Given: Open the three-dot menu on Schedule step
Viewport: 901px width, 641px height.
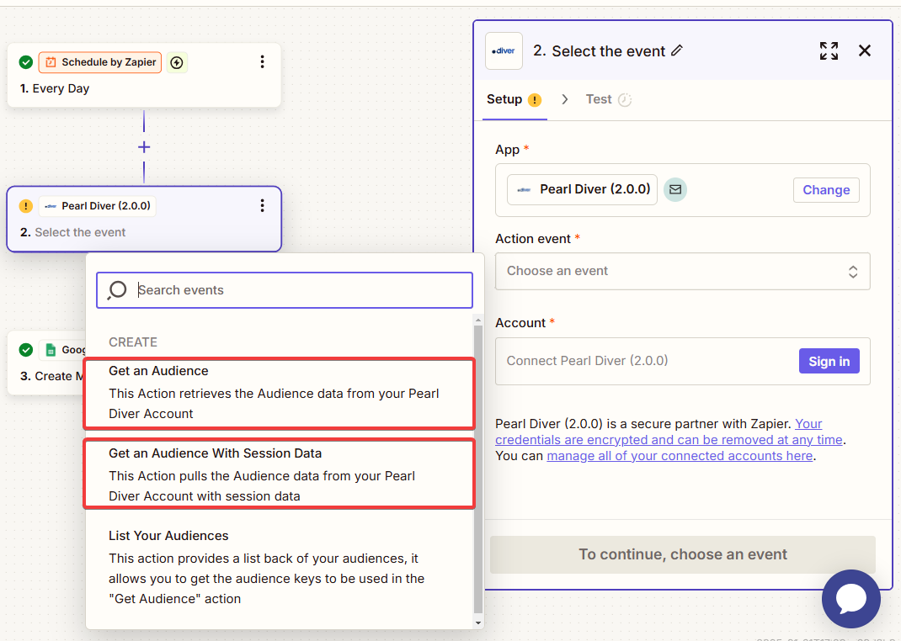Looking at the screenshot, I should click(262, 62).
